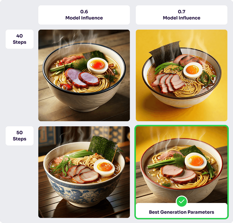Click the 40 Steps row label
233x223 pixels.
pos(19,39)
